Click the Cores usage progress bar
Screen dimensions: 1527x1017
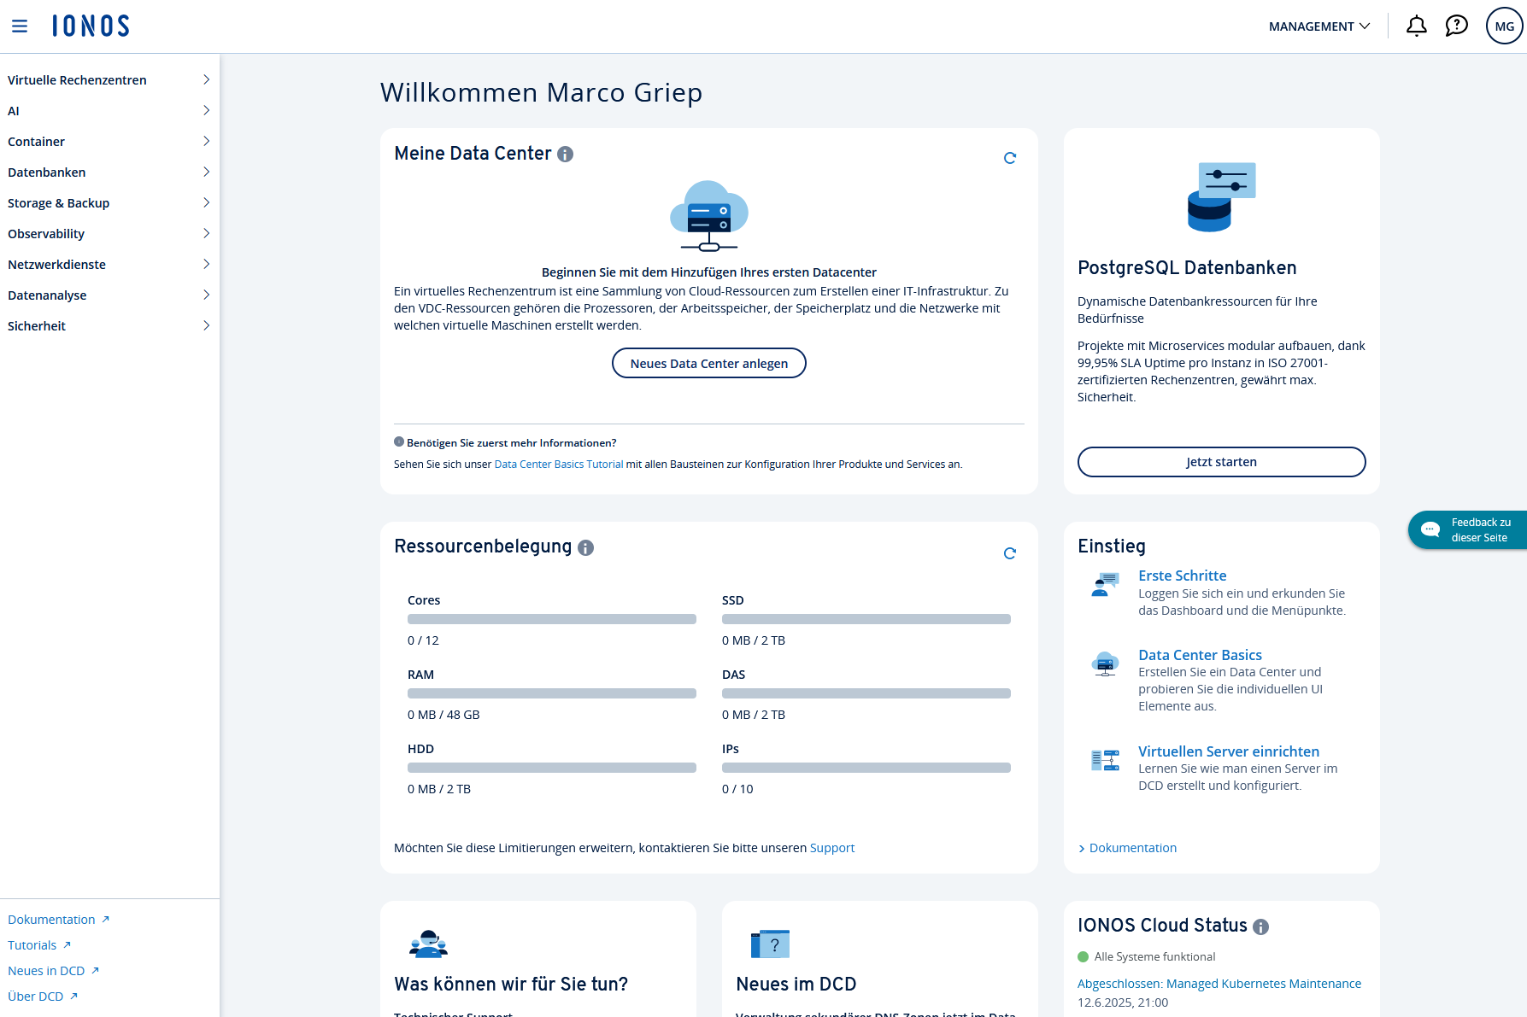click(551, 619)
